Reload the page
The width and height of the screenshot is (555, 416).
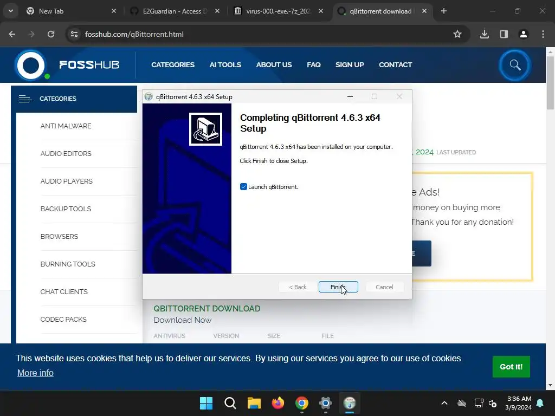coord(51,34)
